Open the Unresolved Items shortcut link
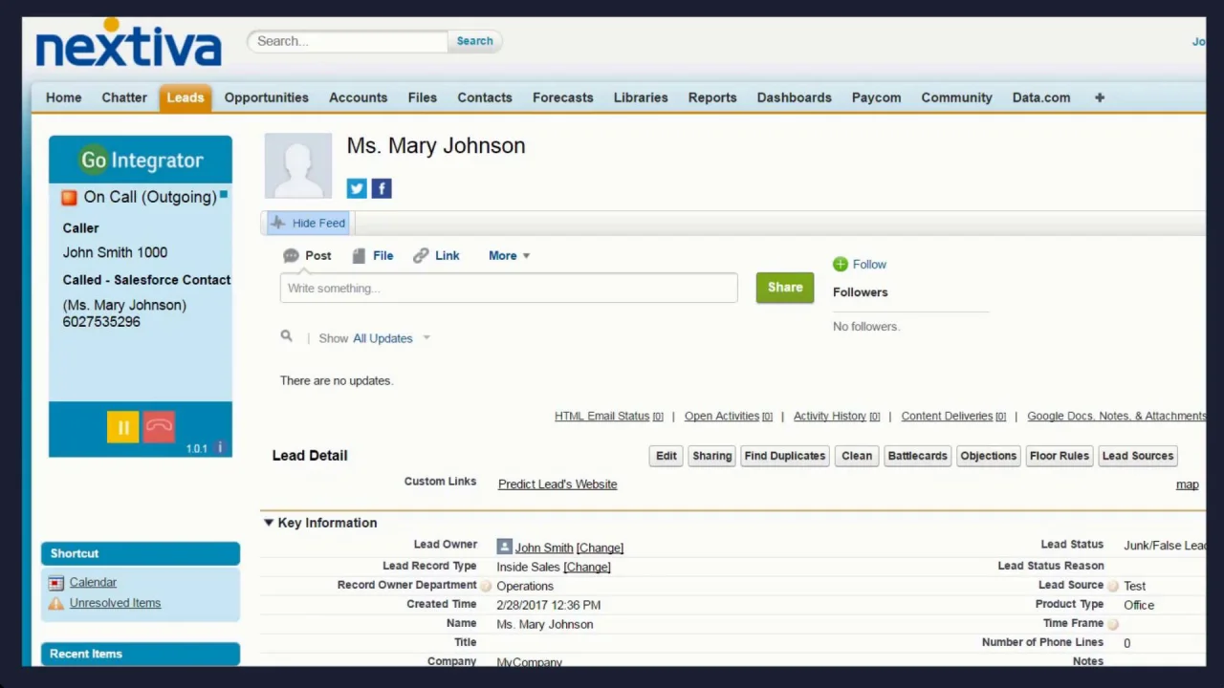 pyautogui.click(x=115, y=603)
